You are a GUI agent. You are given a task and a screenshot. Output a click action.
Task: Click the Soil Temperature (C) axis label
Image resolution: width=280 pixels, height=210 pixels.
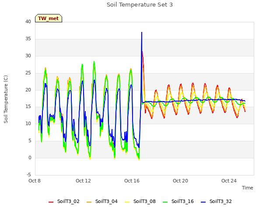click(x=6, y=99)
